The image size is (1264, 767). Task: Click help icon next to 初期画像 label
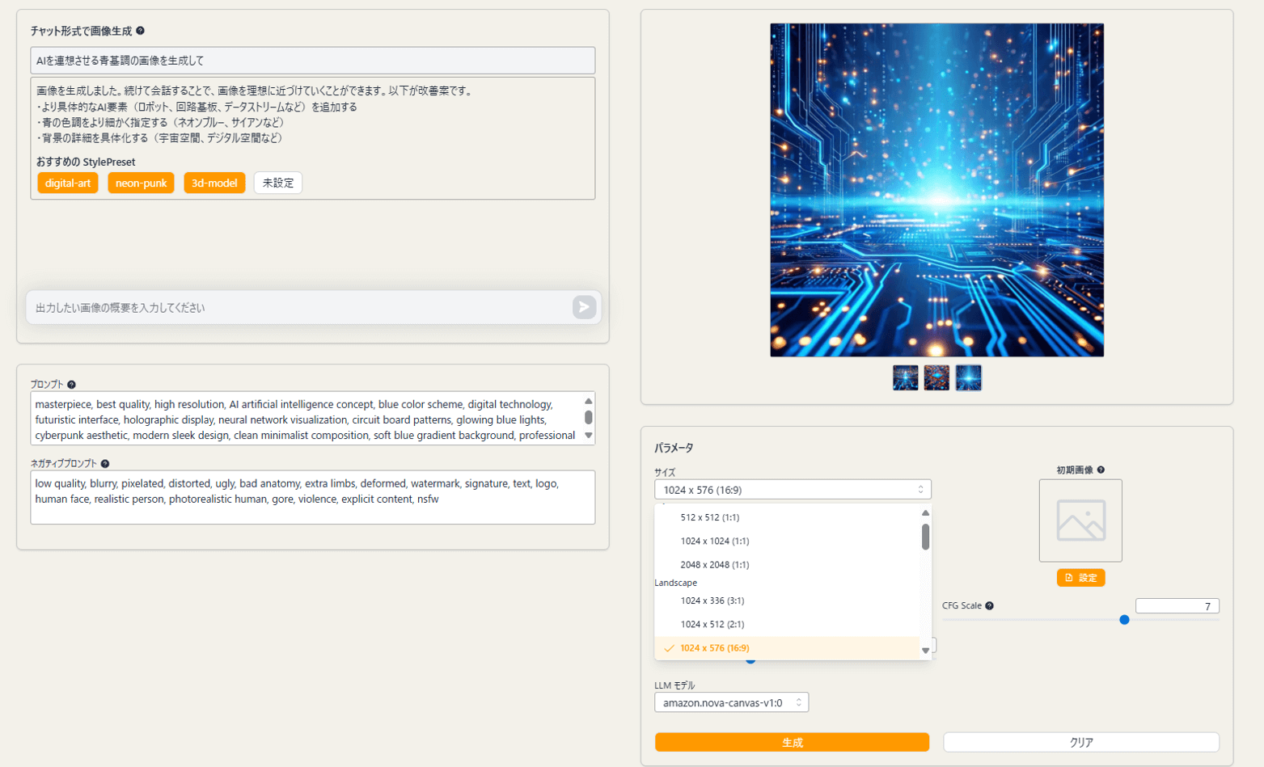click(1101, 470)
